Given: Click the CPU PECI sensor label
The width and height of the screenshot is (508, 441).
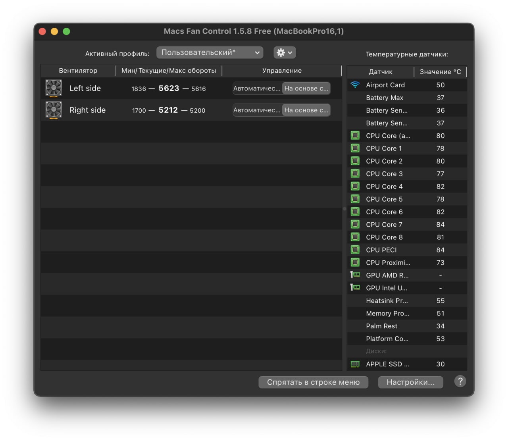Looking at the screenshot, I should [x=381, y=250].
